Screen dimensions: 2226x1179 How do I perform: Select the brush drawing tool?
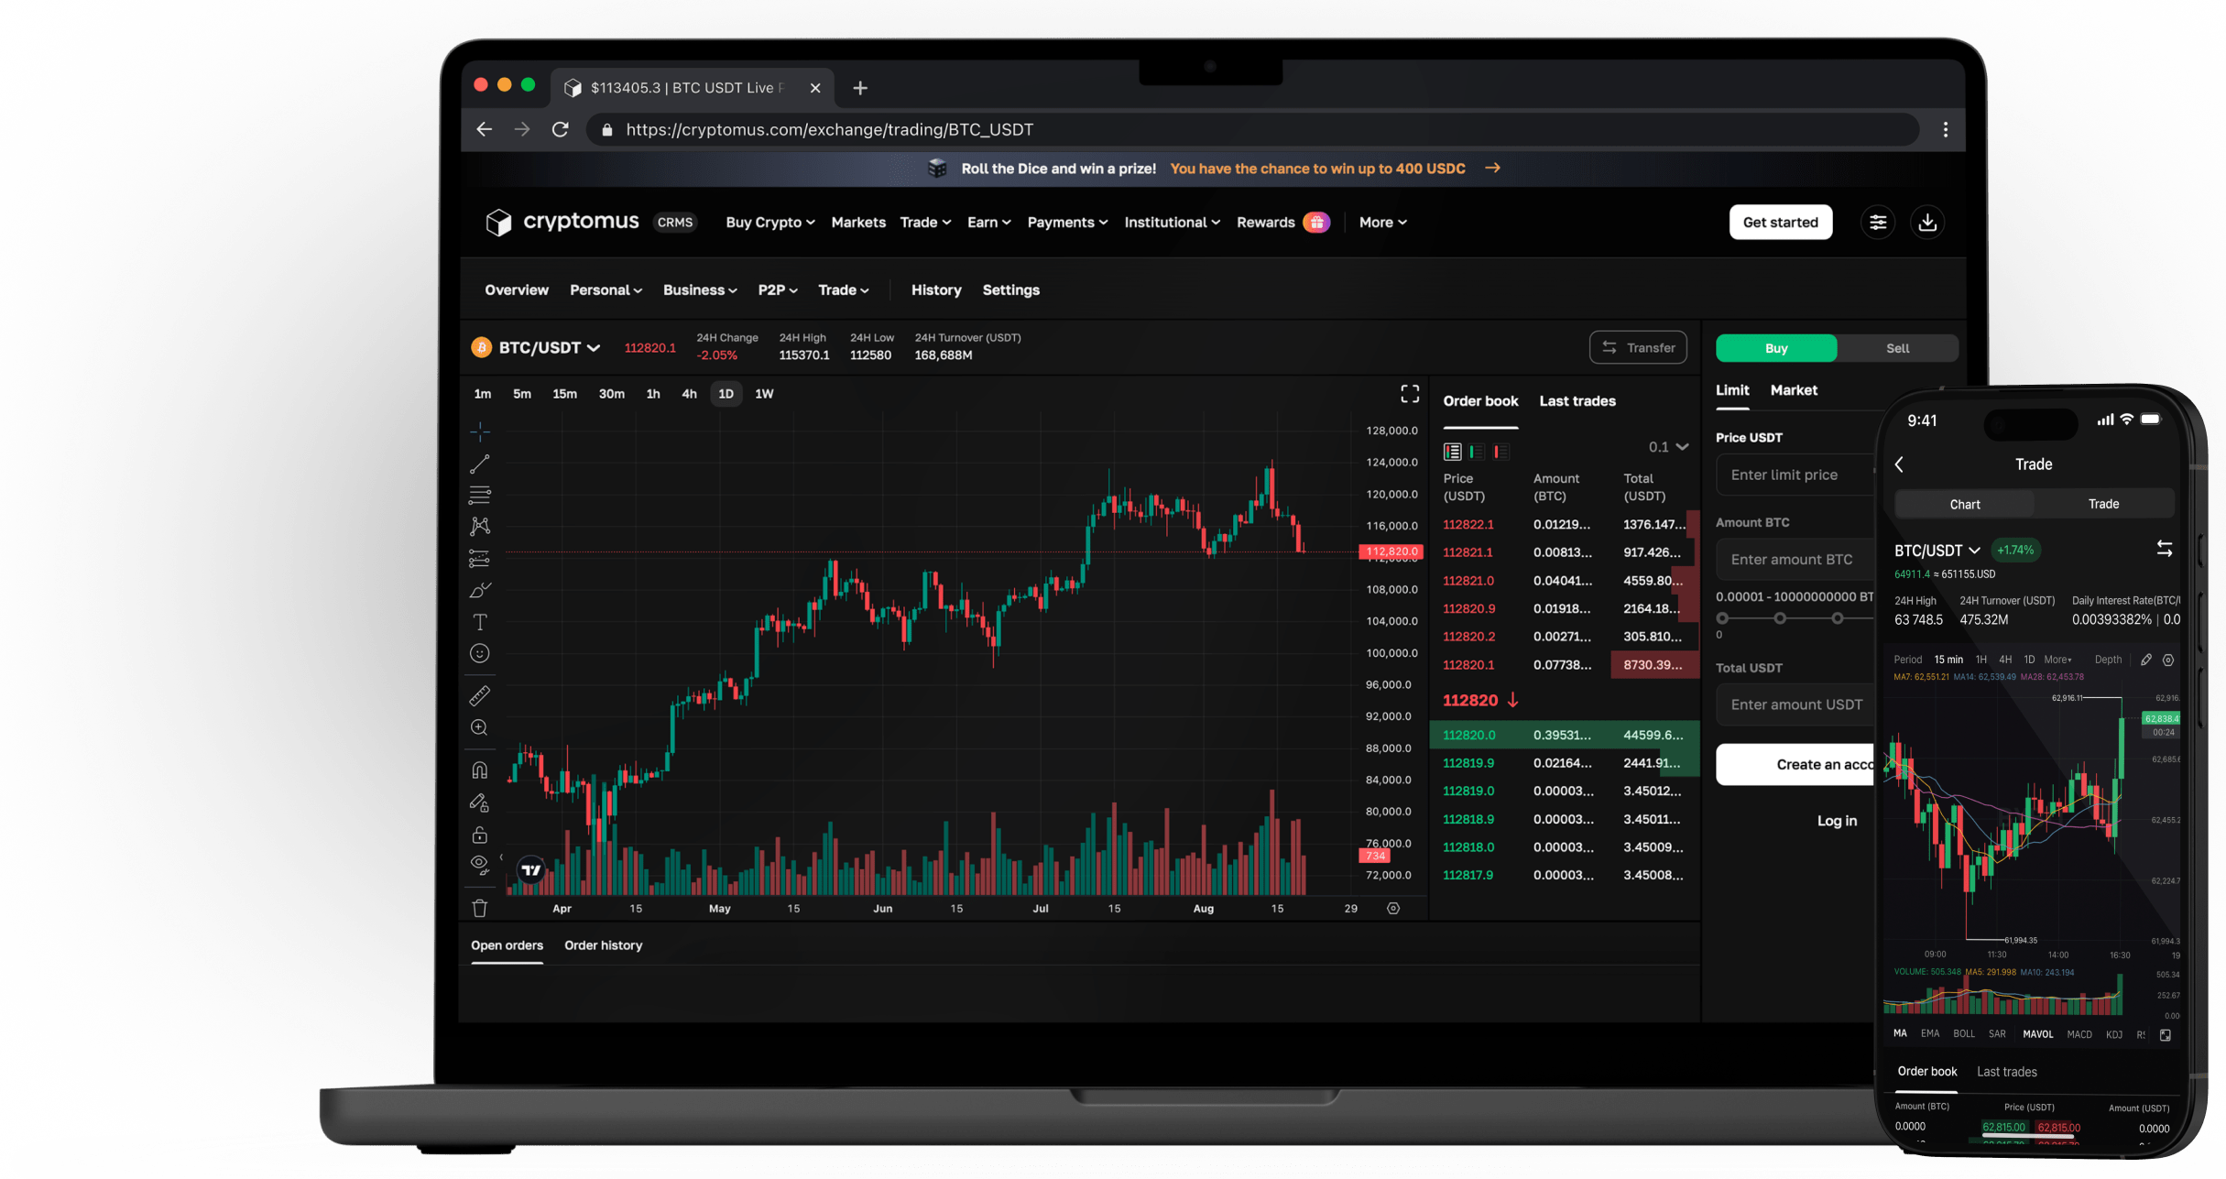tap(479, 590)
